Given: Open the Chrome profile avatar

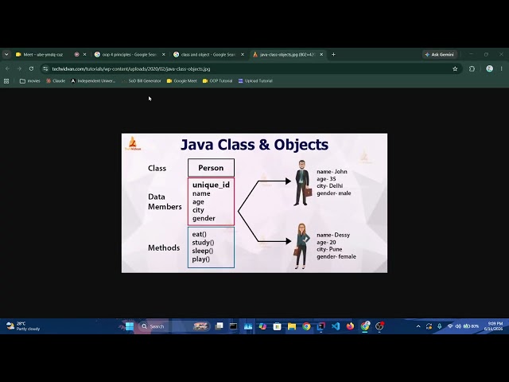Looking at the screenshot, I should point(490,68).
